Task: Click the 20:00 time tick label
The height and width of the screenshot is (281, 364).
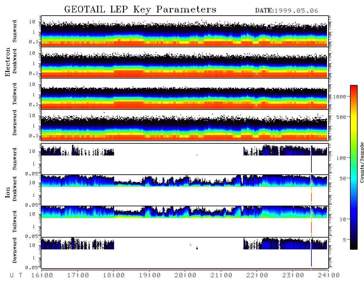Action: coord(186,276)
